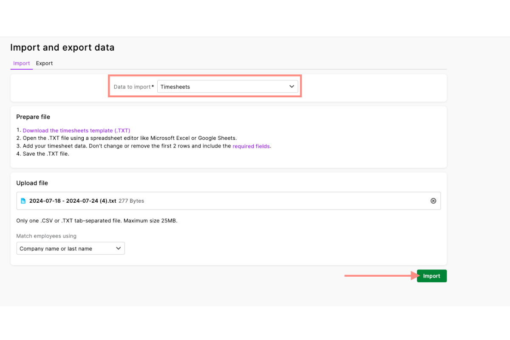Click the Import and export data heading

click(x=62, y=47)
